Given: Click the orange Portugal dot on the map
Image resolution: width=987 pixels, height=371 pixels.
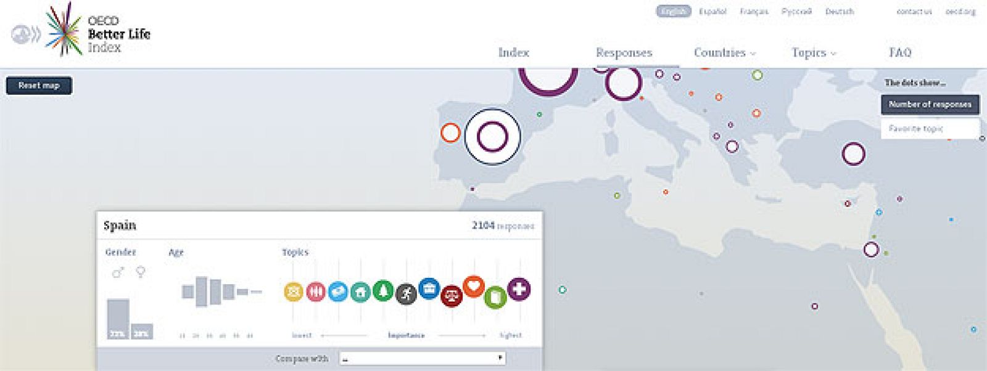Looking at the screenshot, I should [450, 132].
